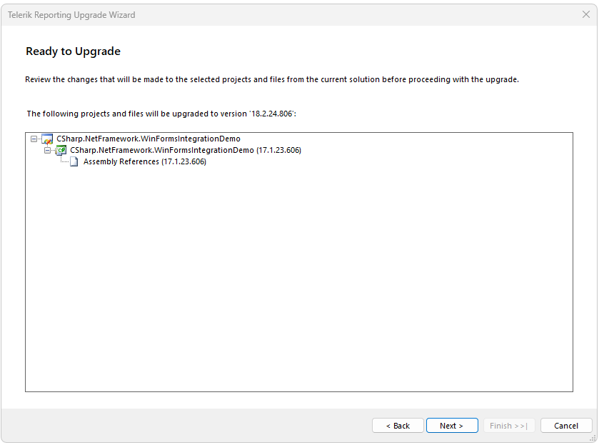Close the Telerik Reporting Upgrade Wizard window

[586, 14]
